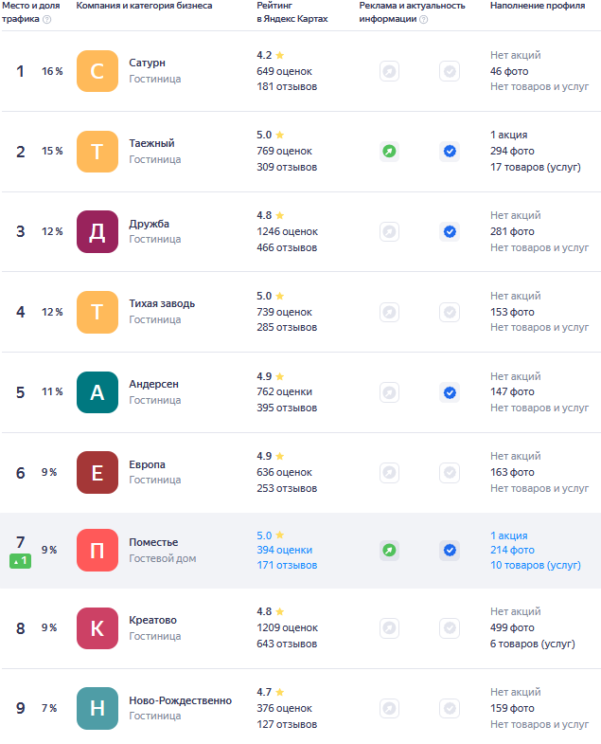This screenshot has height=744, width=601.
Task: Click the Креатово hotel name
Action: 152,620
